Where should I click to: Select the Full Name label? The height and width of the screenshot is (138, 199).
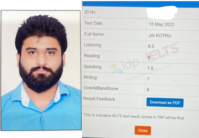pyautogui.click(x=94, y=34)
